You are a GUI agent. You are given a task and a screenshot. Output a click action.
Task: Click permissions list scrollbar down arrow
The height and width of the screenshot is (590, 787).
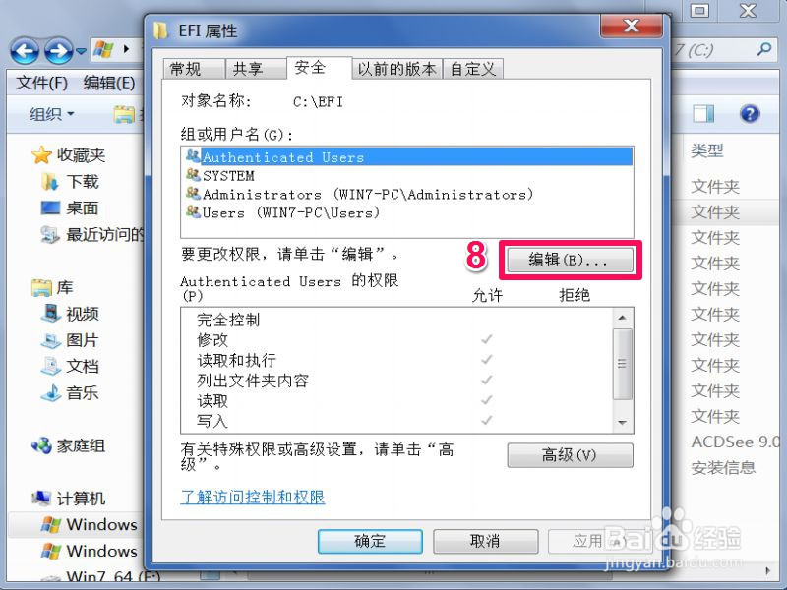(623, 423)
